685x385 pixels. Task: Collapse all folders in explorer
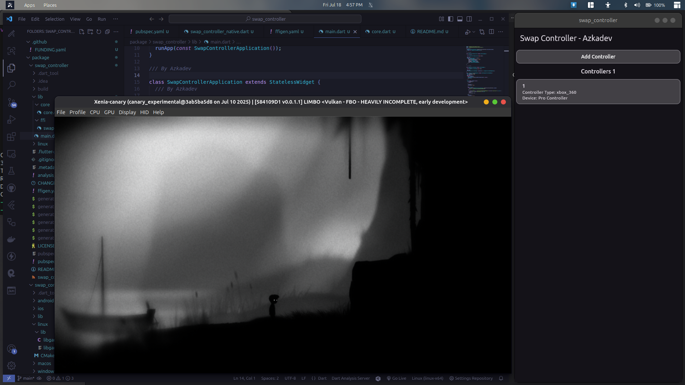pyautogui.click(x=107, y=32)
